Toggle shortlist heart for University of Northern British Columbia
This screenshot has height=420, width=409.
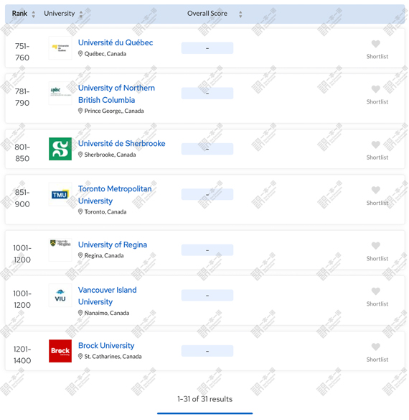[x=375, y=89]
